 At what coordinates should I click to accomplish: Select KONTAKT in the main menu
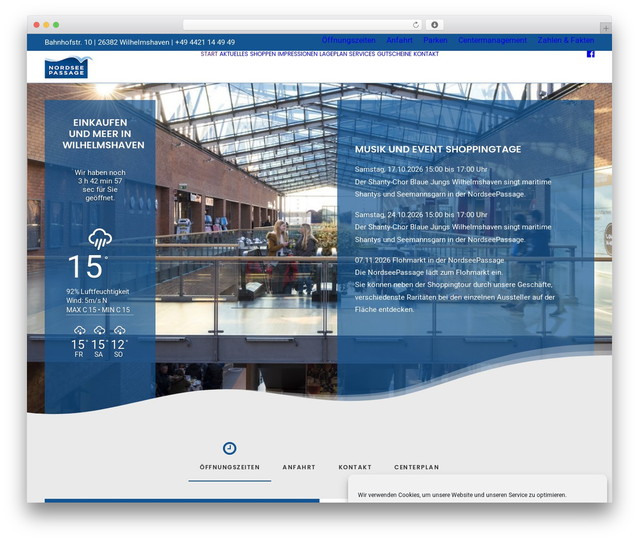pos(426,54)
